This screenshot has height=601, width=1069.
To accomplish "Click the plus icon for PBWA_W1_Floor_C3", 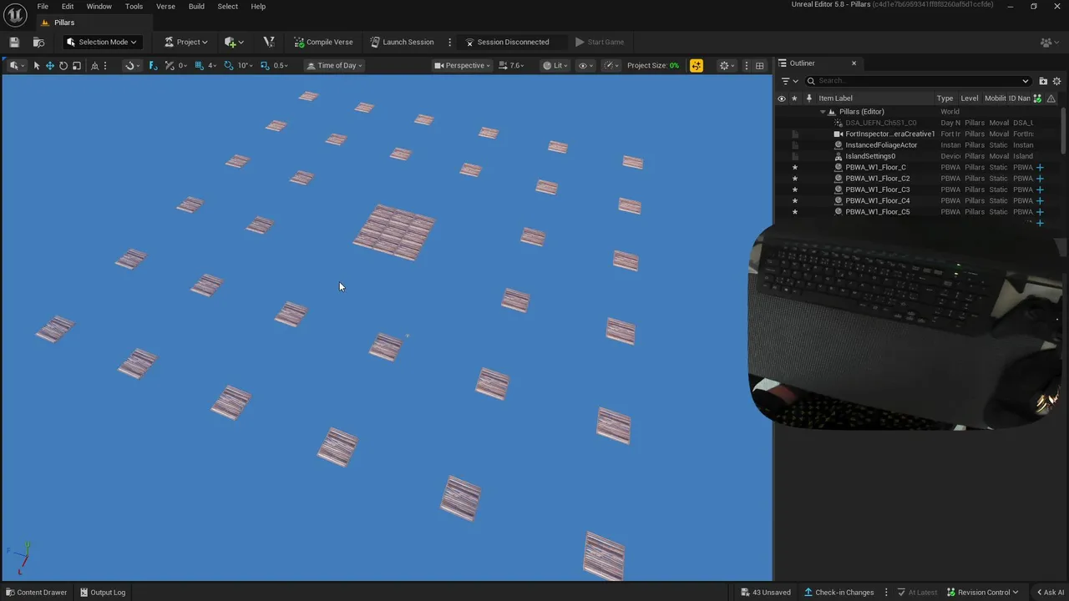I will 1040,189.
